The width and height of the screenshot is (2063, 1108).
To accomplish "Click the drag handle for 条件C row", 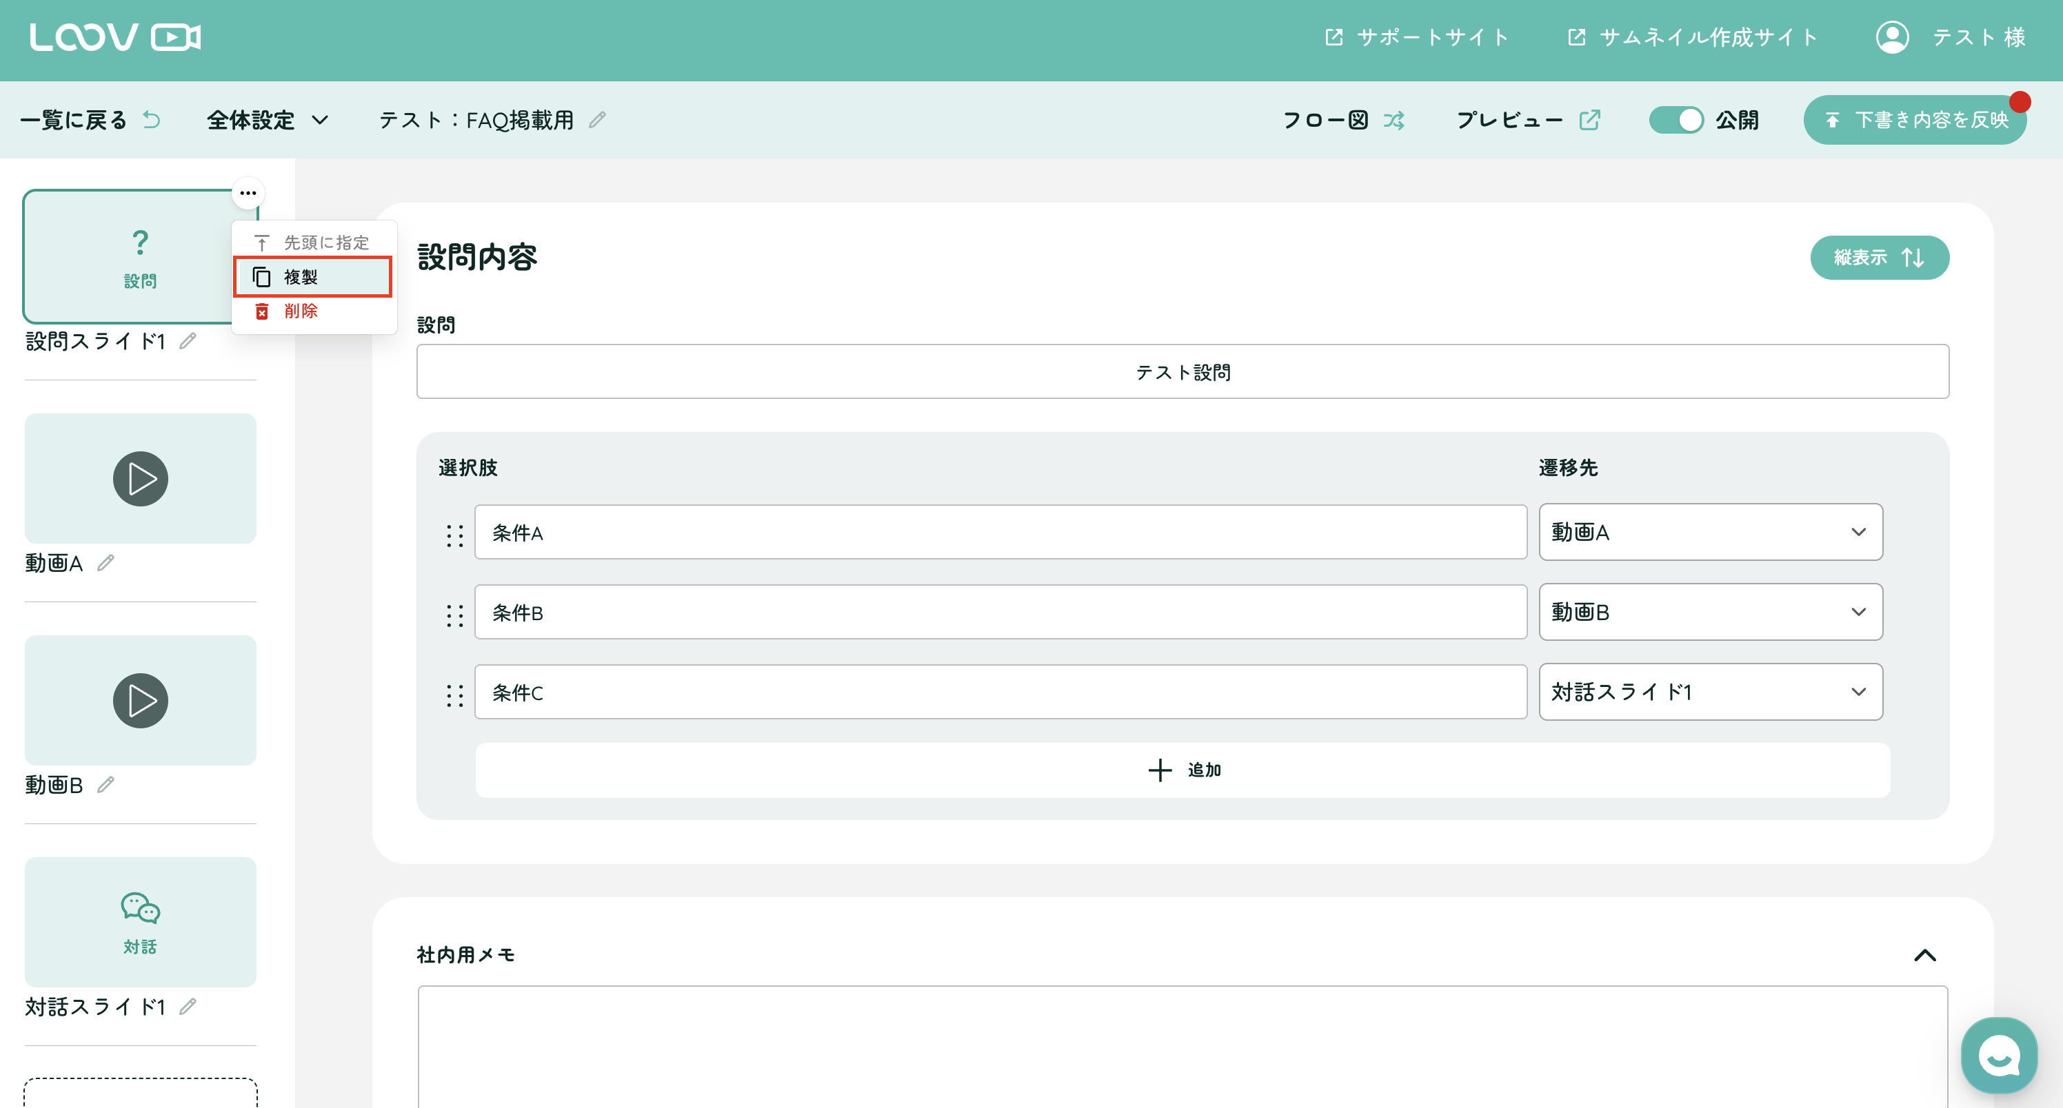I will pos(454,694).
